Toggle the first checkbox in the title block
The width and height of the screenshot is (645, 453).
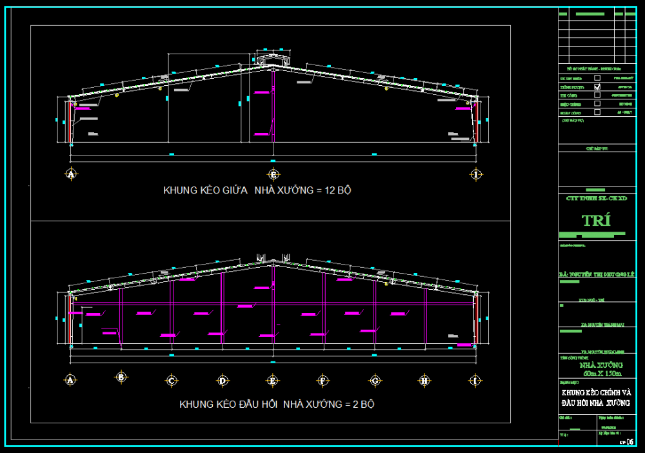pos(597,78)
